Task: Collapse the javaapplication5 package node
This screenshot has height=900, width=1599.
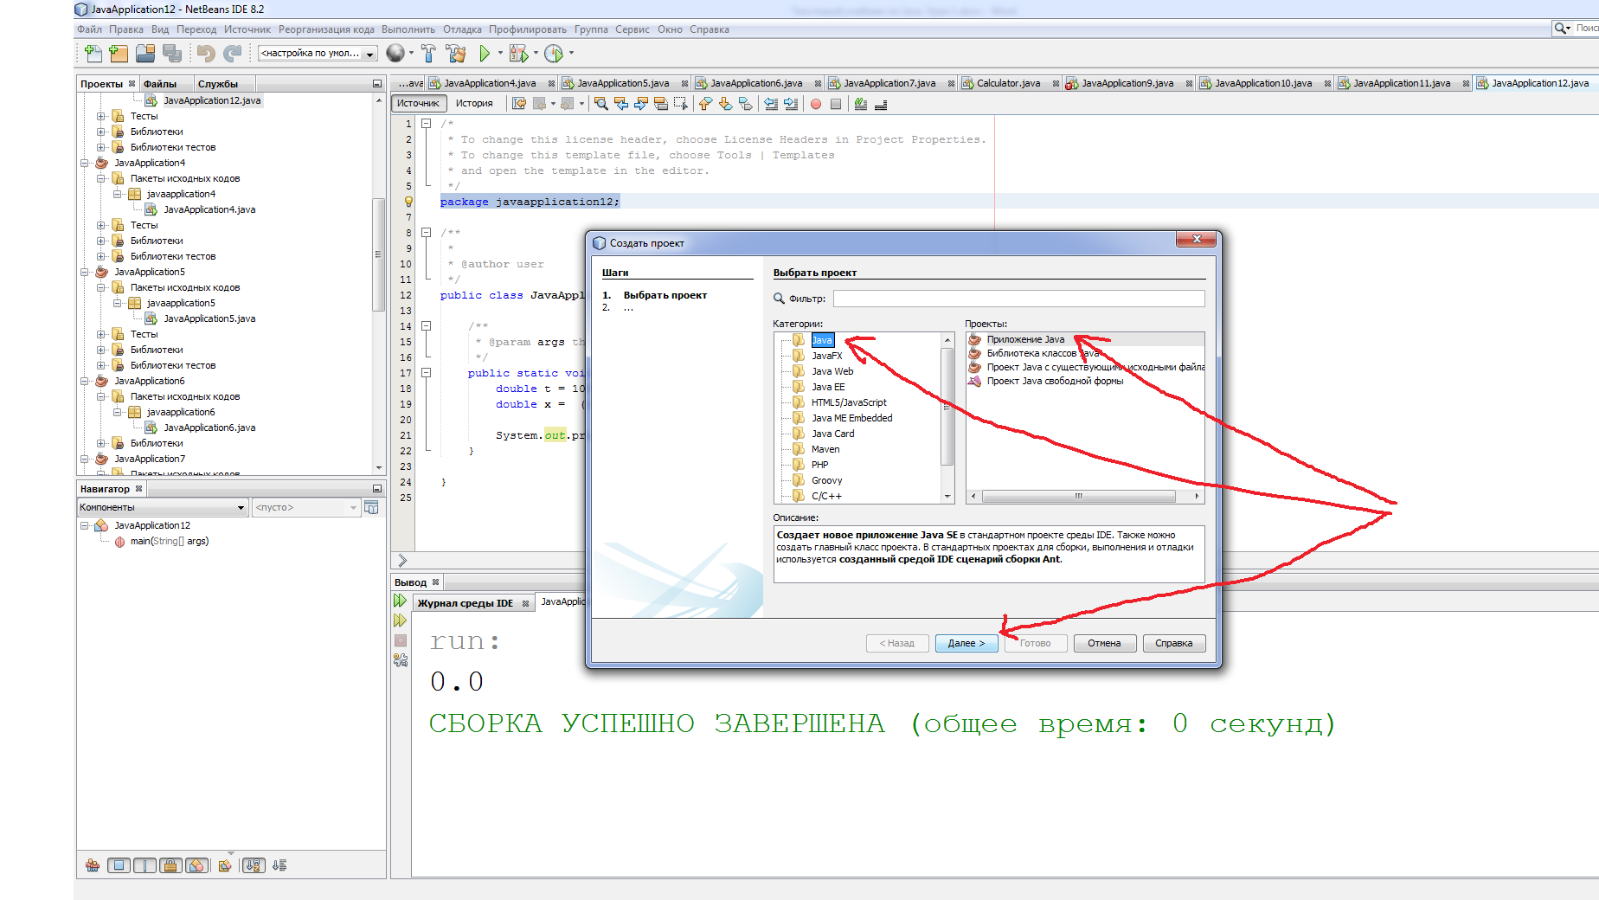Action: 117,303
